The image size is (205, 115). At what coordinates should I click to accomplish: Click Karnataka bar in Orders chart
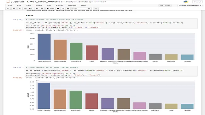click(x=76, y=51)
